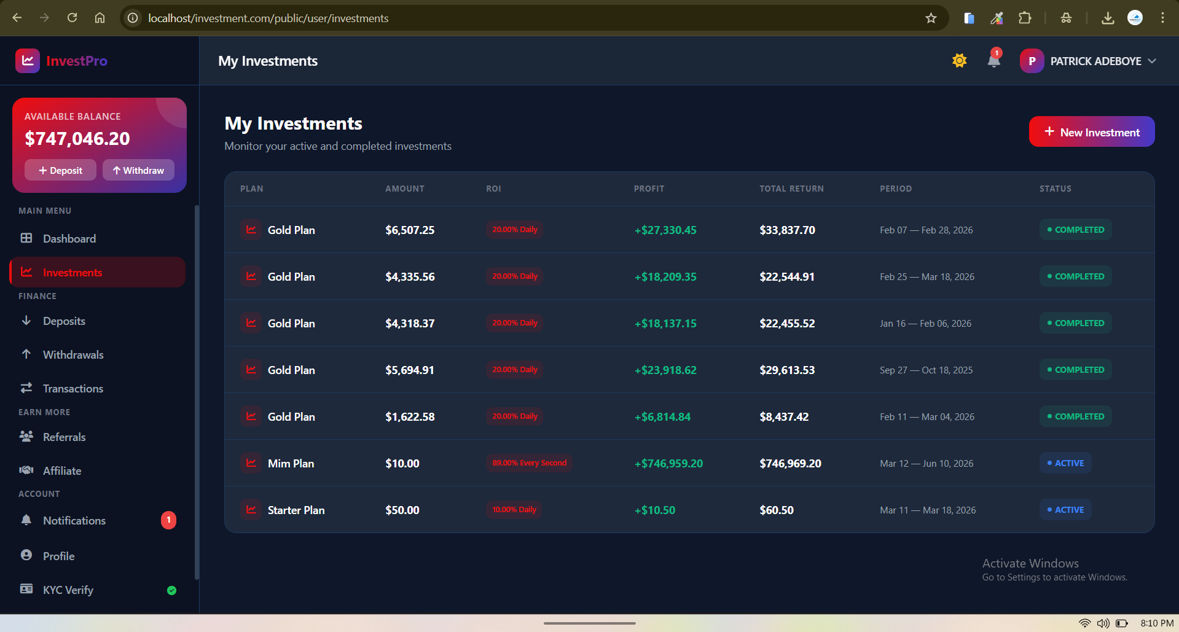Select Investments in the sidebar menu
This screenshot has width=1179, height=632.
(x=72, y=272)
